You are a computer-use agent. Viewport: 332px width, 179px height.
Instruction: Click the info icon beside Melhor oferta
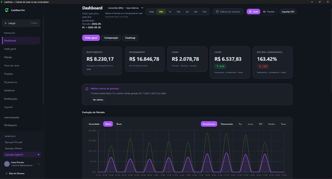pos(87,89)
